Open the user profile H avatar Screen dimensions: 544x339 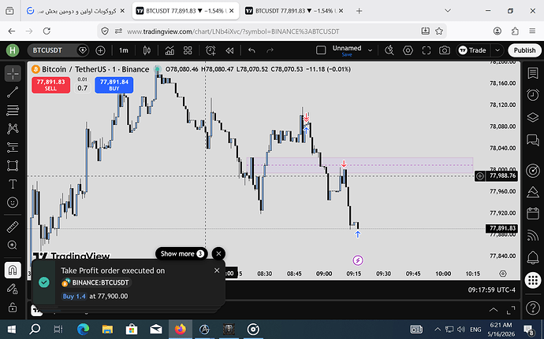pyautogui.click(x=13, y=50)
